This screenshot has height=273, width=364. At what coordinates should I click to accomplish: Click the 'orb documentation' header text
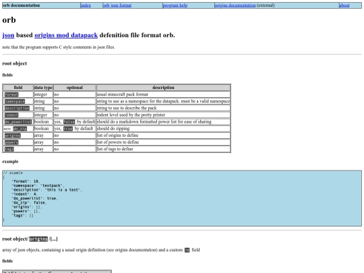coord(21,5)
